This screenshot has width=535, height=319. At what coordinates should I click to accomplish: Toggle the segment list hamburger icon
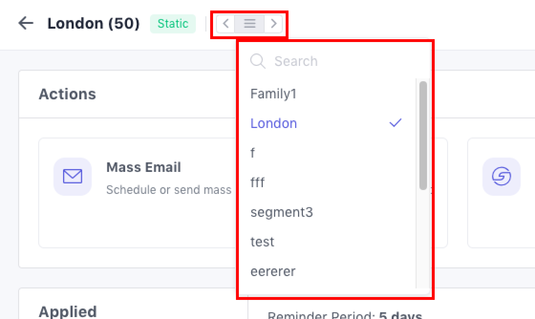250,23
